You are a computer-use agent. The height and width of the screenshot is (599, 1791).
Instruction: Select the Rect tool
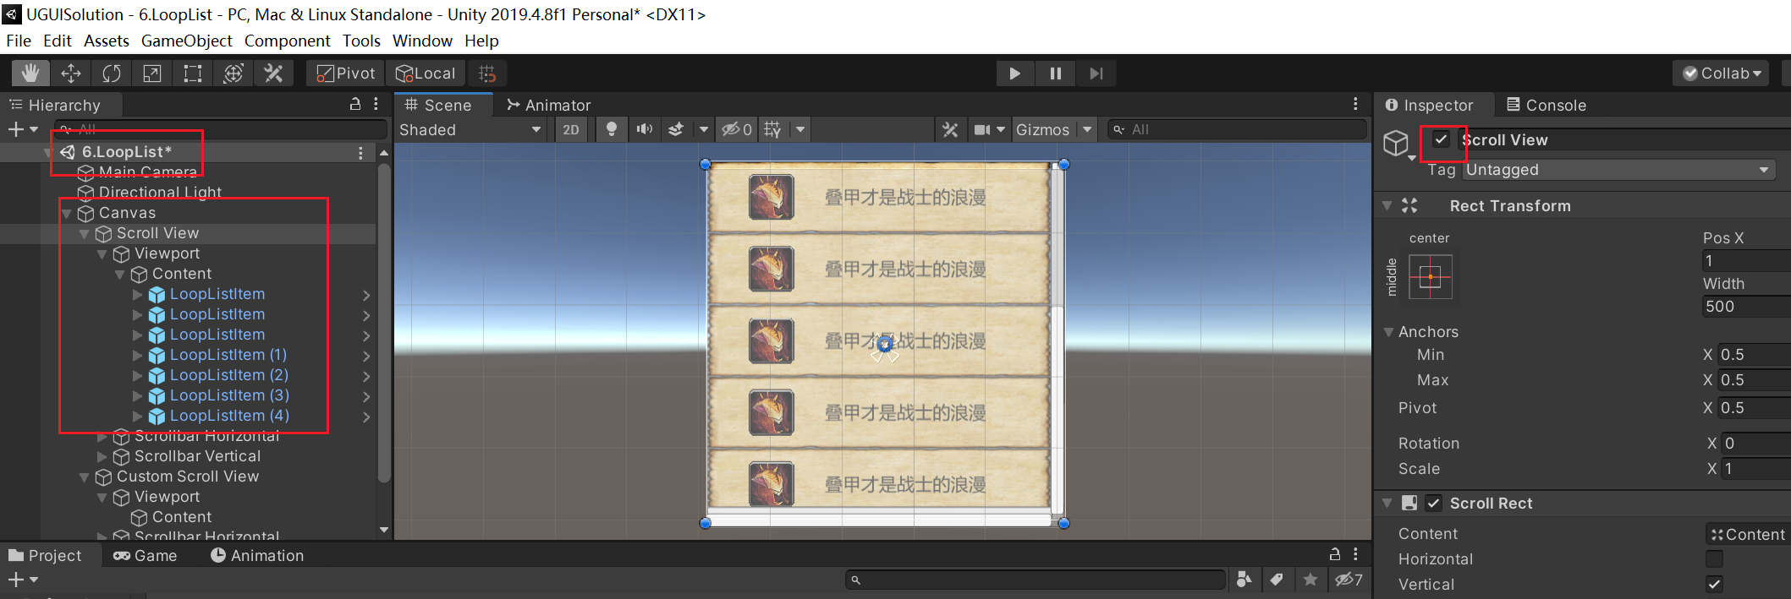coord(193,74)
